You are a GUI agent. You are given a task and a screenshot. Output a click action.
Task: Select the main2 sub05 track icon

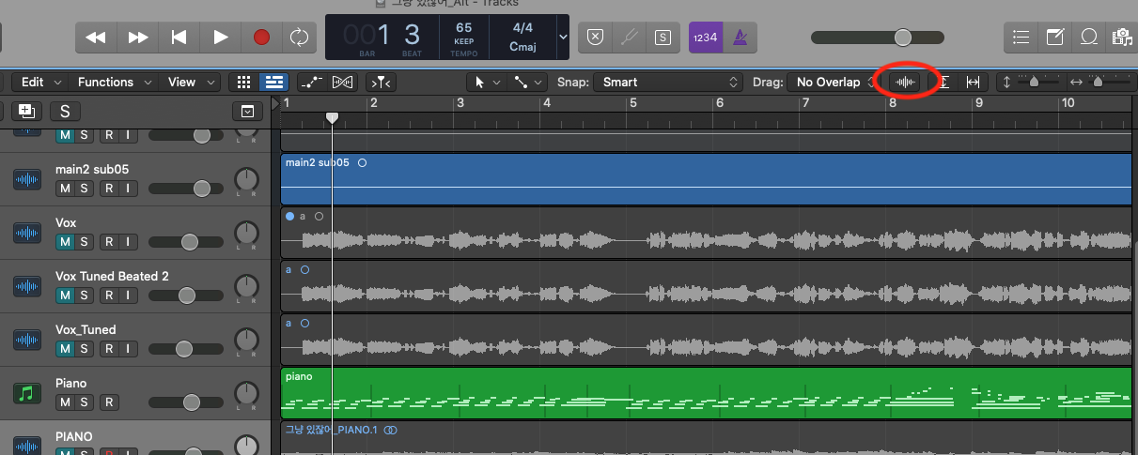(27, 179)
